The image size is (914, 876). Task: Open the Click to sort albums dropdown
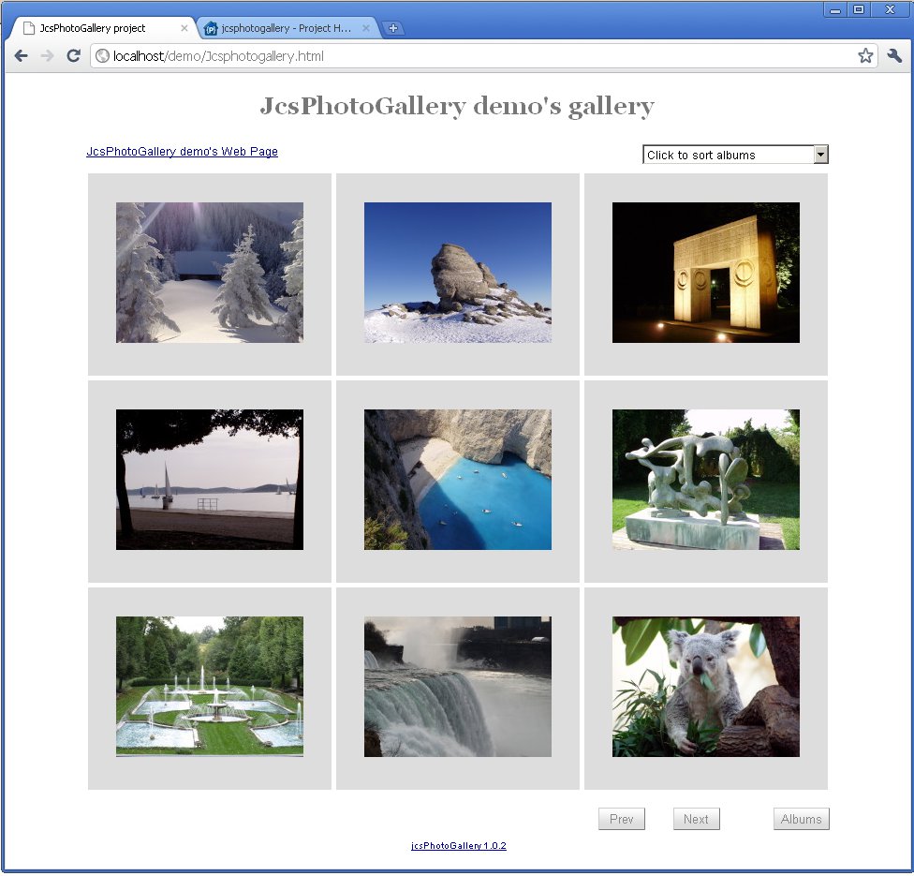coord(735,155)
